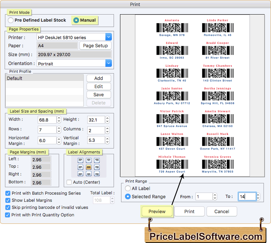
Task: Choose Pre Defined Label Stock mode
Action: coord(11,20)
